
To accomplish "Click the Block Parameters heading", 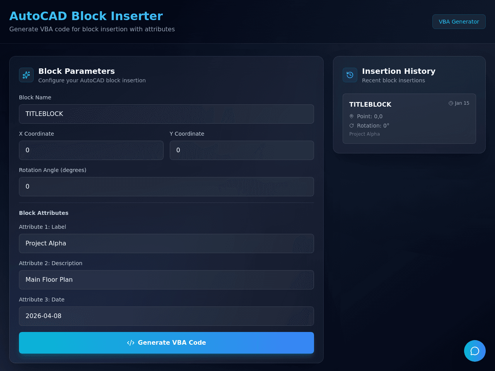I will click(x=77, y=71).
